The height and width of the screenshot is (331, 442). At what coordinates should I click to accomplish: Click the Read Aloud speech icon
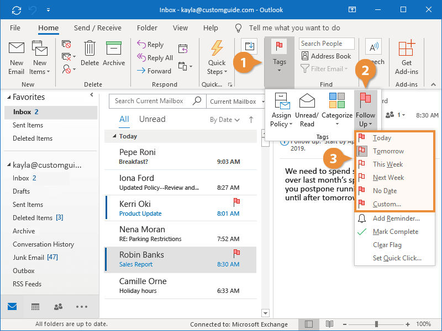tap(374, 47)
